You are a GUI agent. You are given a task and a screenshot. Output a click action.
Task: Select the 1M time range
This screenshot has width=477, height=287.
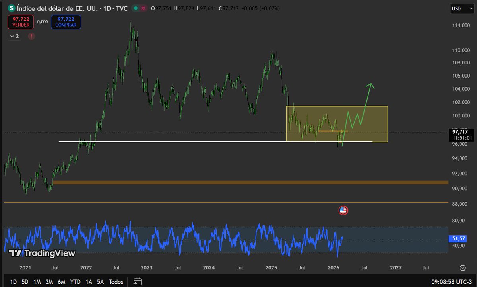pyautogui.click(x=37, y=282)
